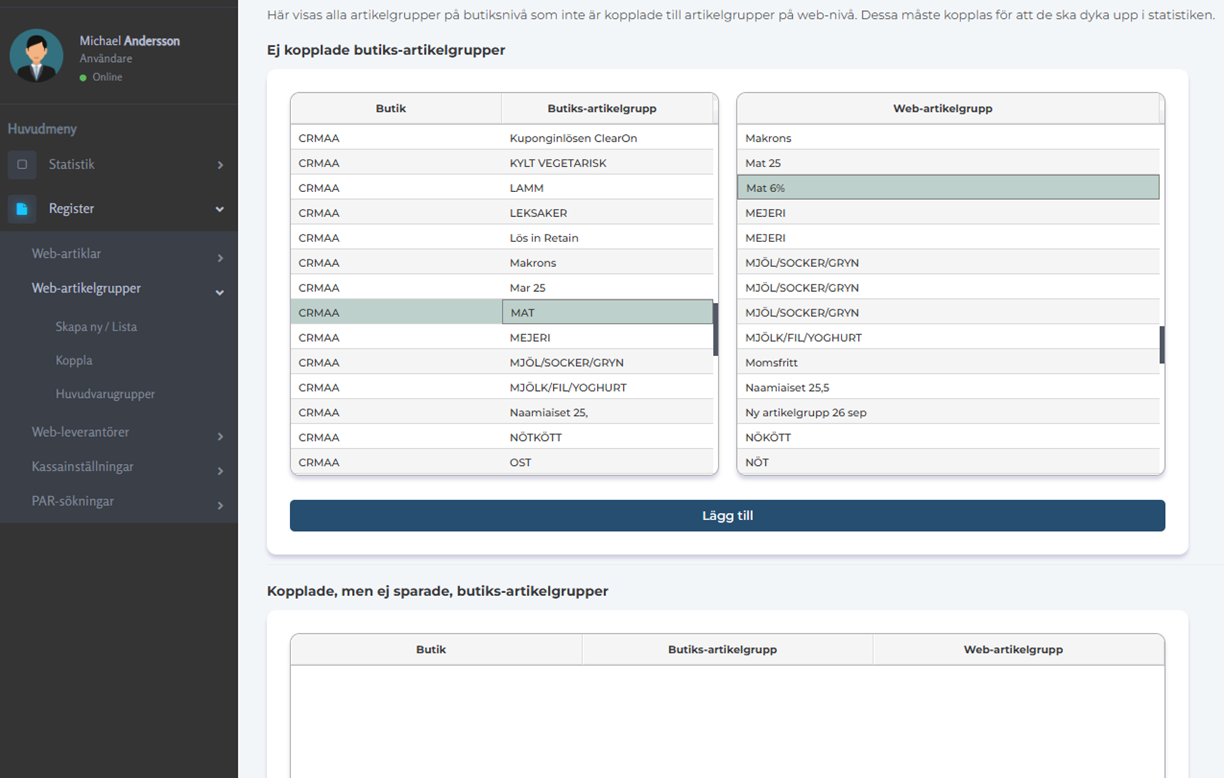Open Skapa ny / Lista page

click(96, 327)
